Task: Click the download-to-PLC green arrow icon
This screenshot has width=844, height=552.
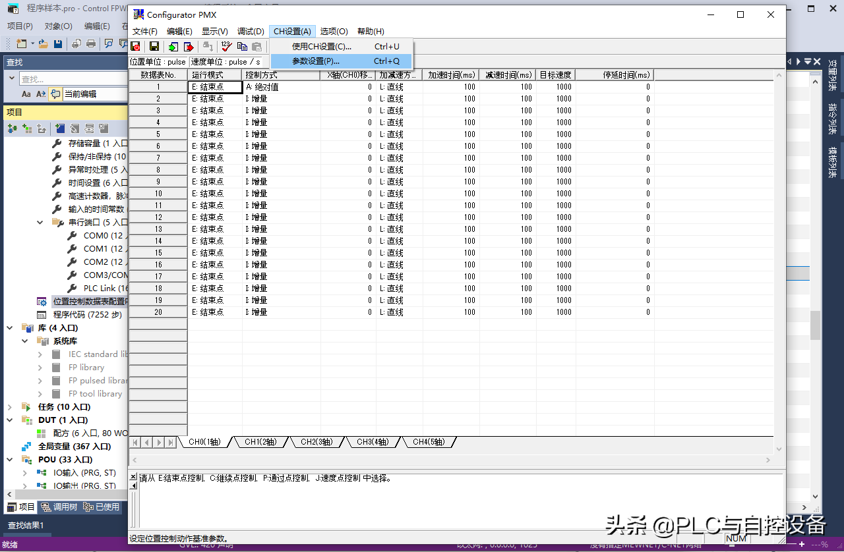Action: [173, 46]
